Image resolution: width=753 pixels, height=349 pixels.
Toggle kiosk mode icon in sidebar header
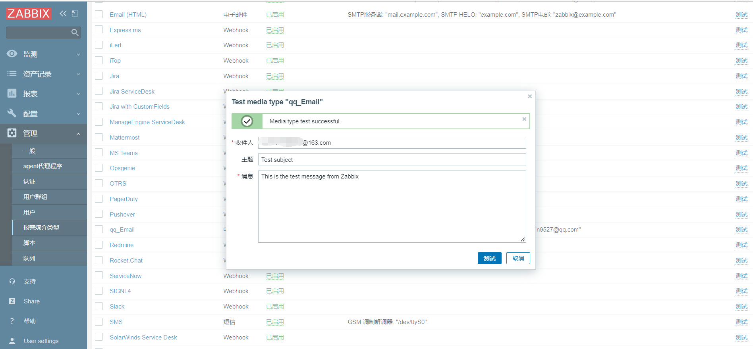click(75, 13)
